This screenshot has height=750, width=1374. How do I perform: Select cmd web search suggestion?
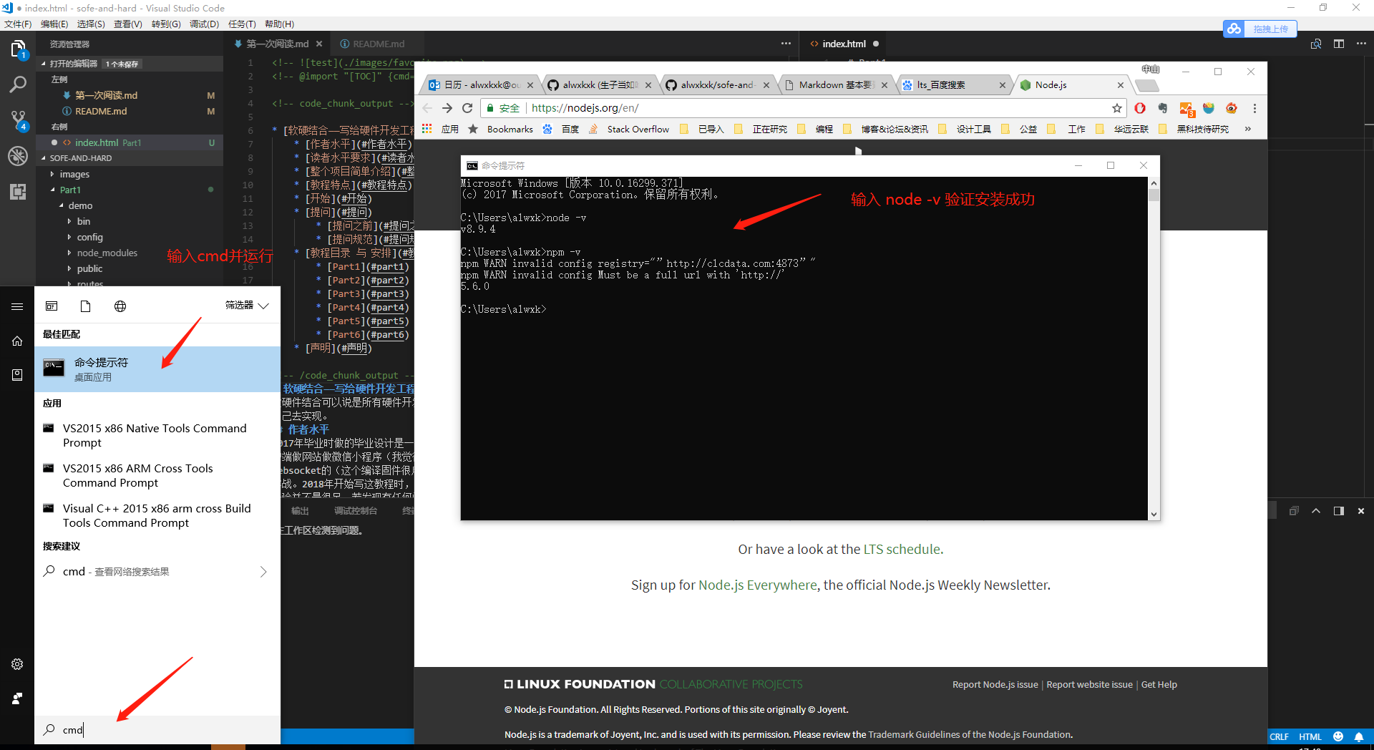[157, 571]
